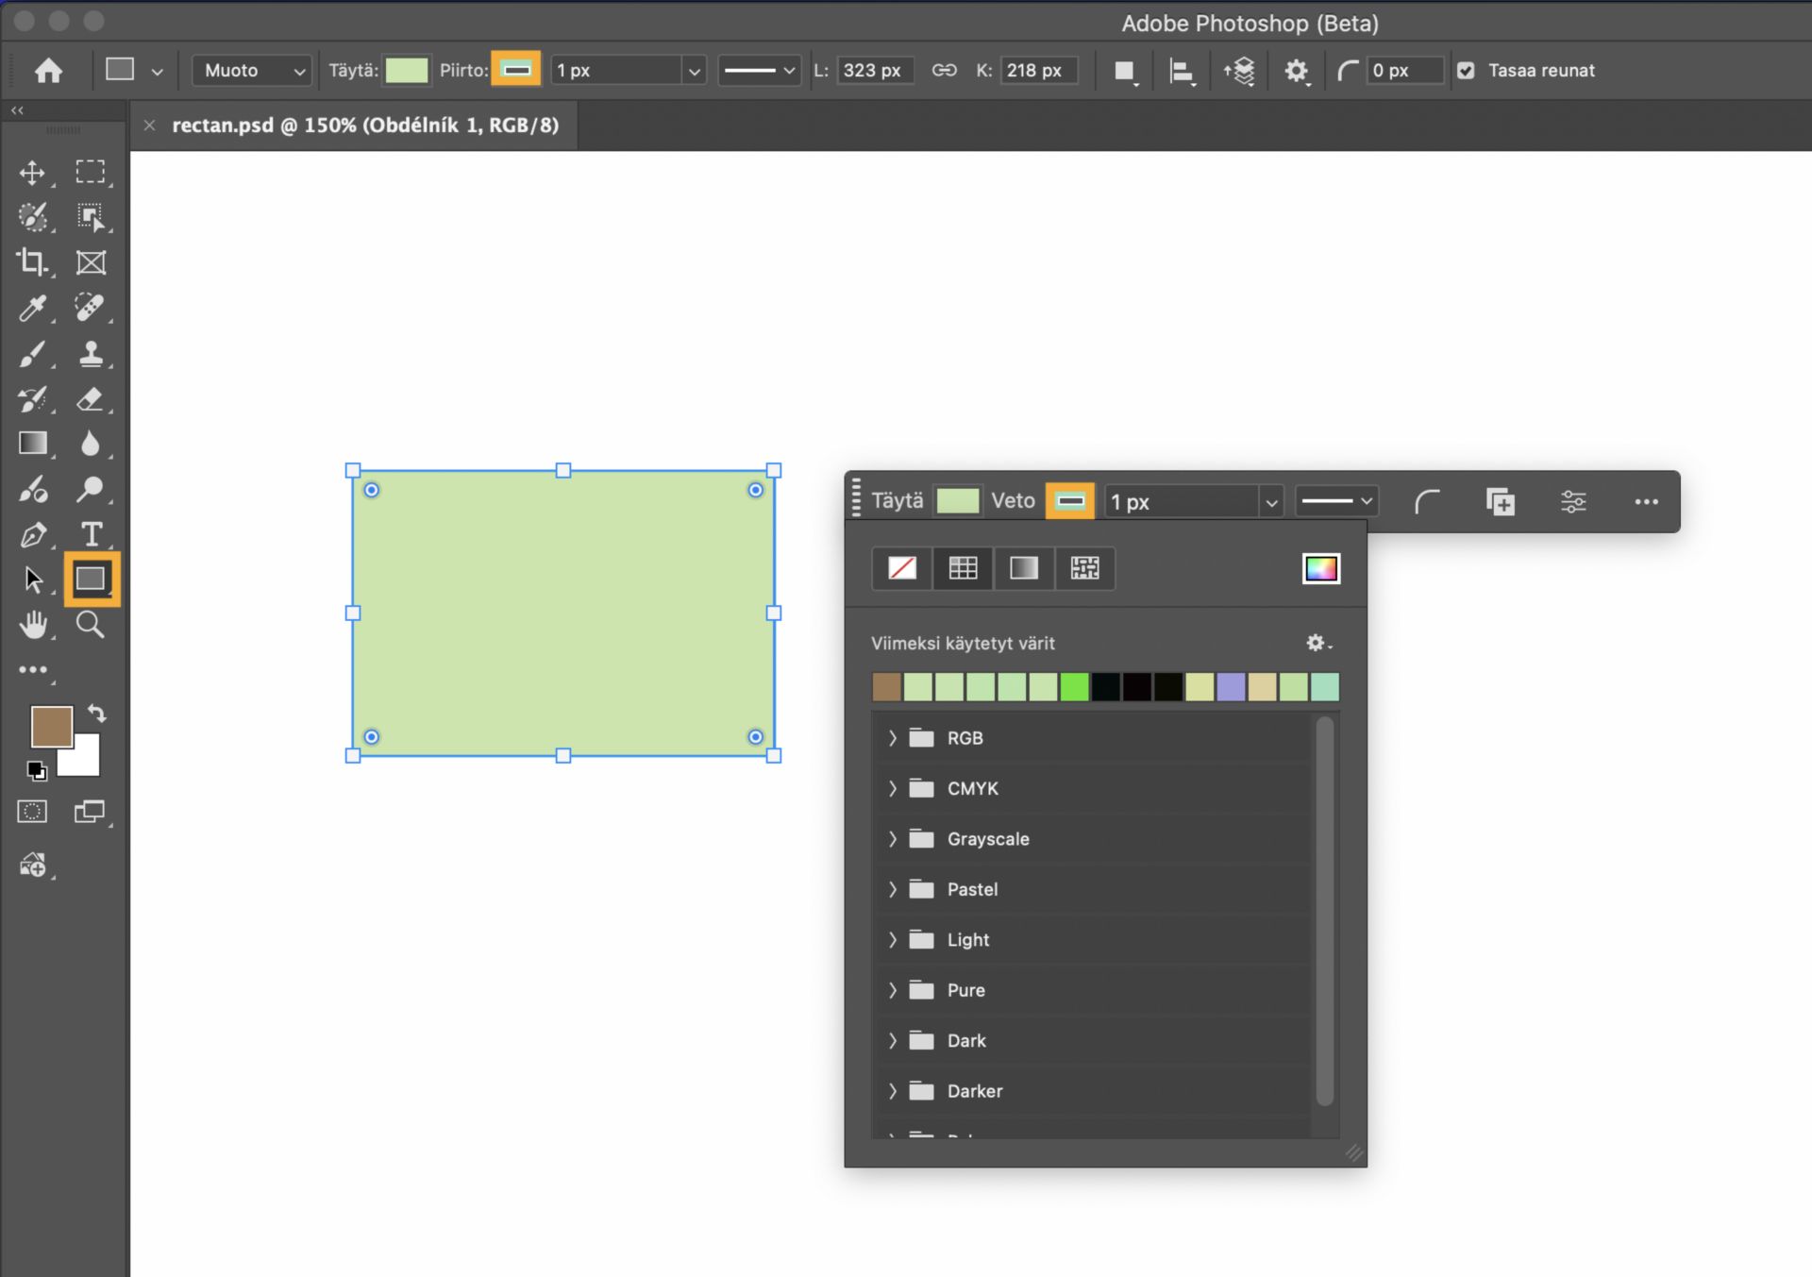1812x1277 pixels.
Task: Open the color picker rainbow icon
Action: coord(1320,568)
